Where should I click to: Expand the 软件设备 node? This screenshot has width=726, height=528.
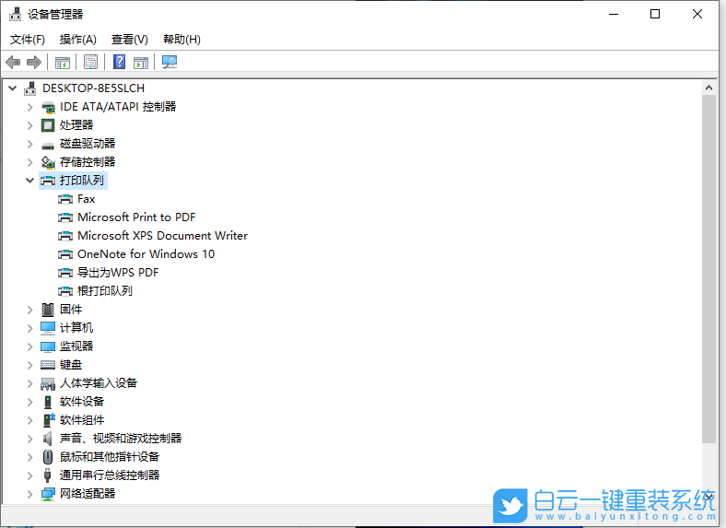click(30, 402)
